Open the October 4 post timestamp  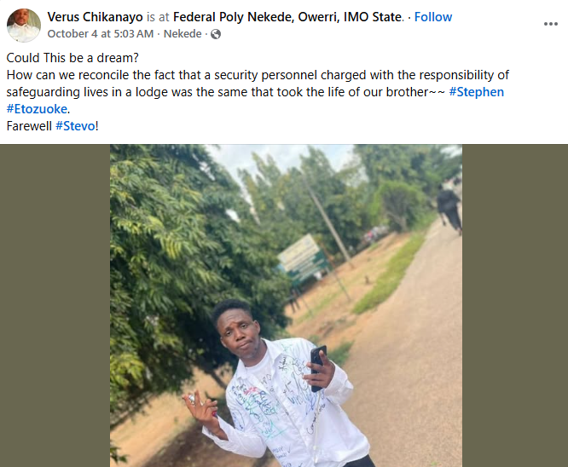tap(101, 34)
